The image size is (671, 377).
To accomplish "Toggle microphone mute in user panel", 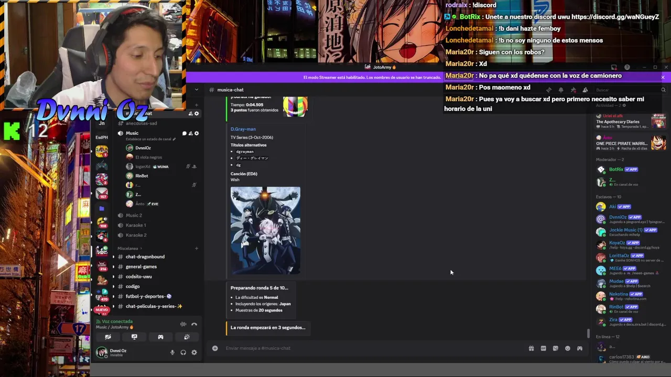I will click(x=172, y=352).
